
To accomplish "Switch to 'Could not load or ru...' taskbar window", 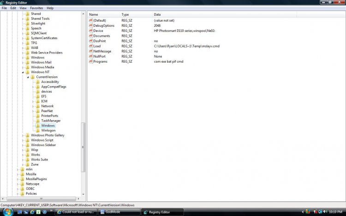I will pos(76,212).
